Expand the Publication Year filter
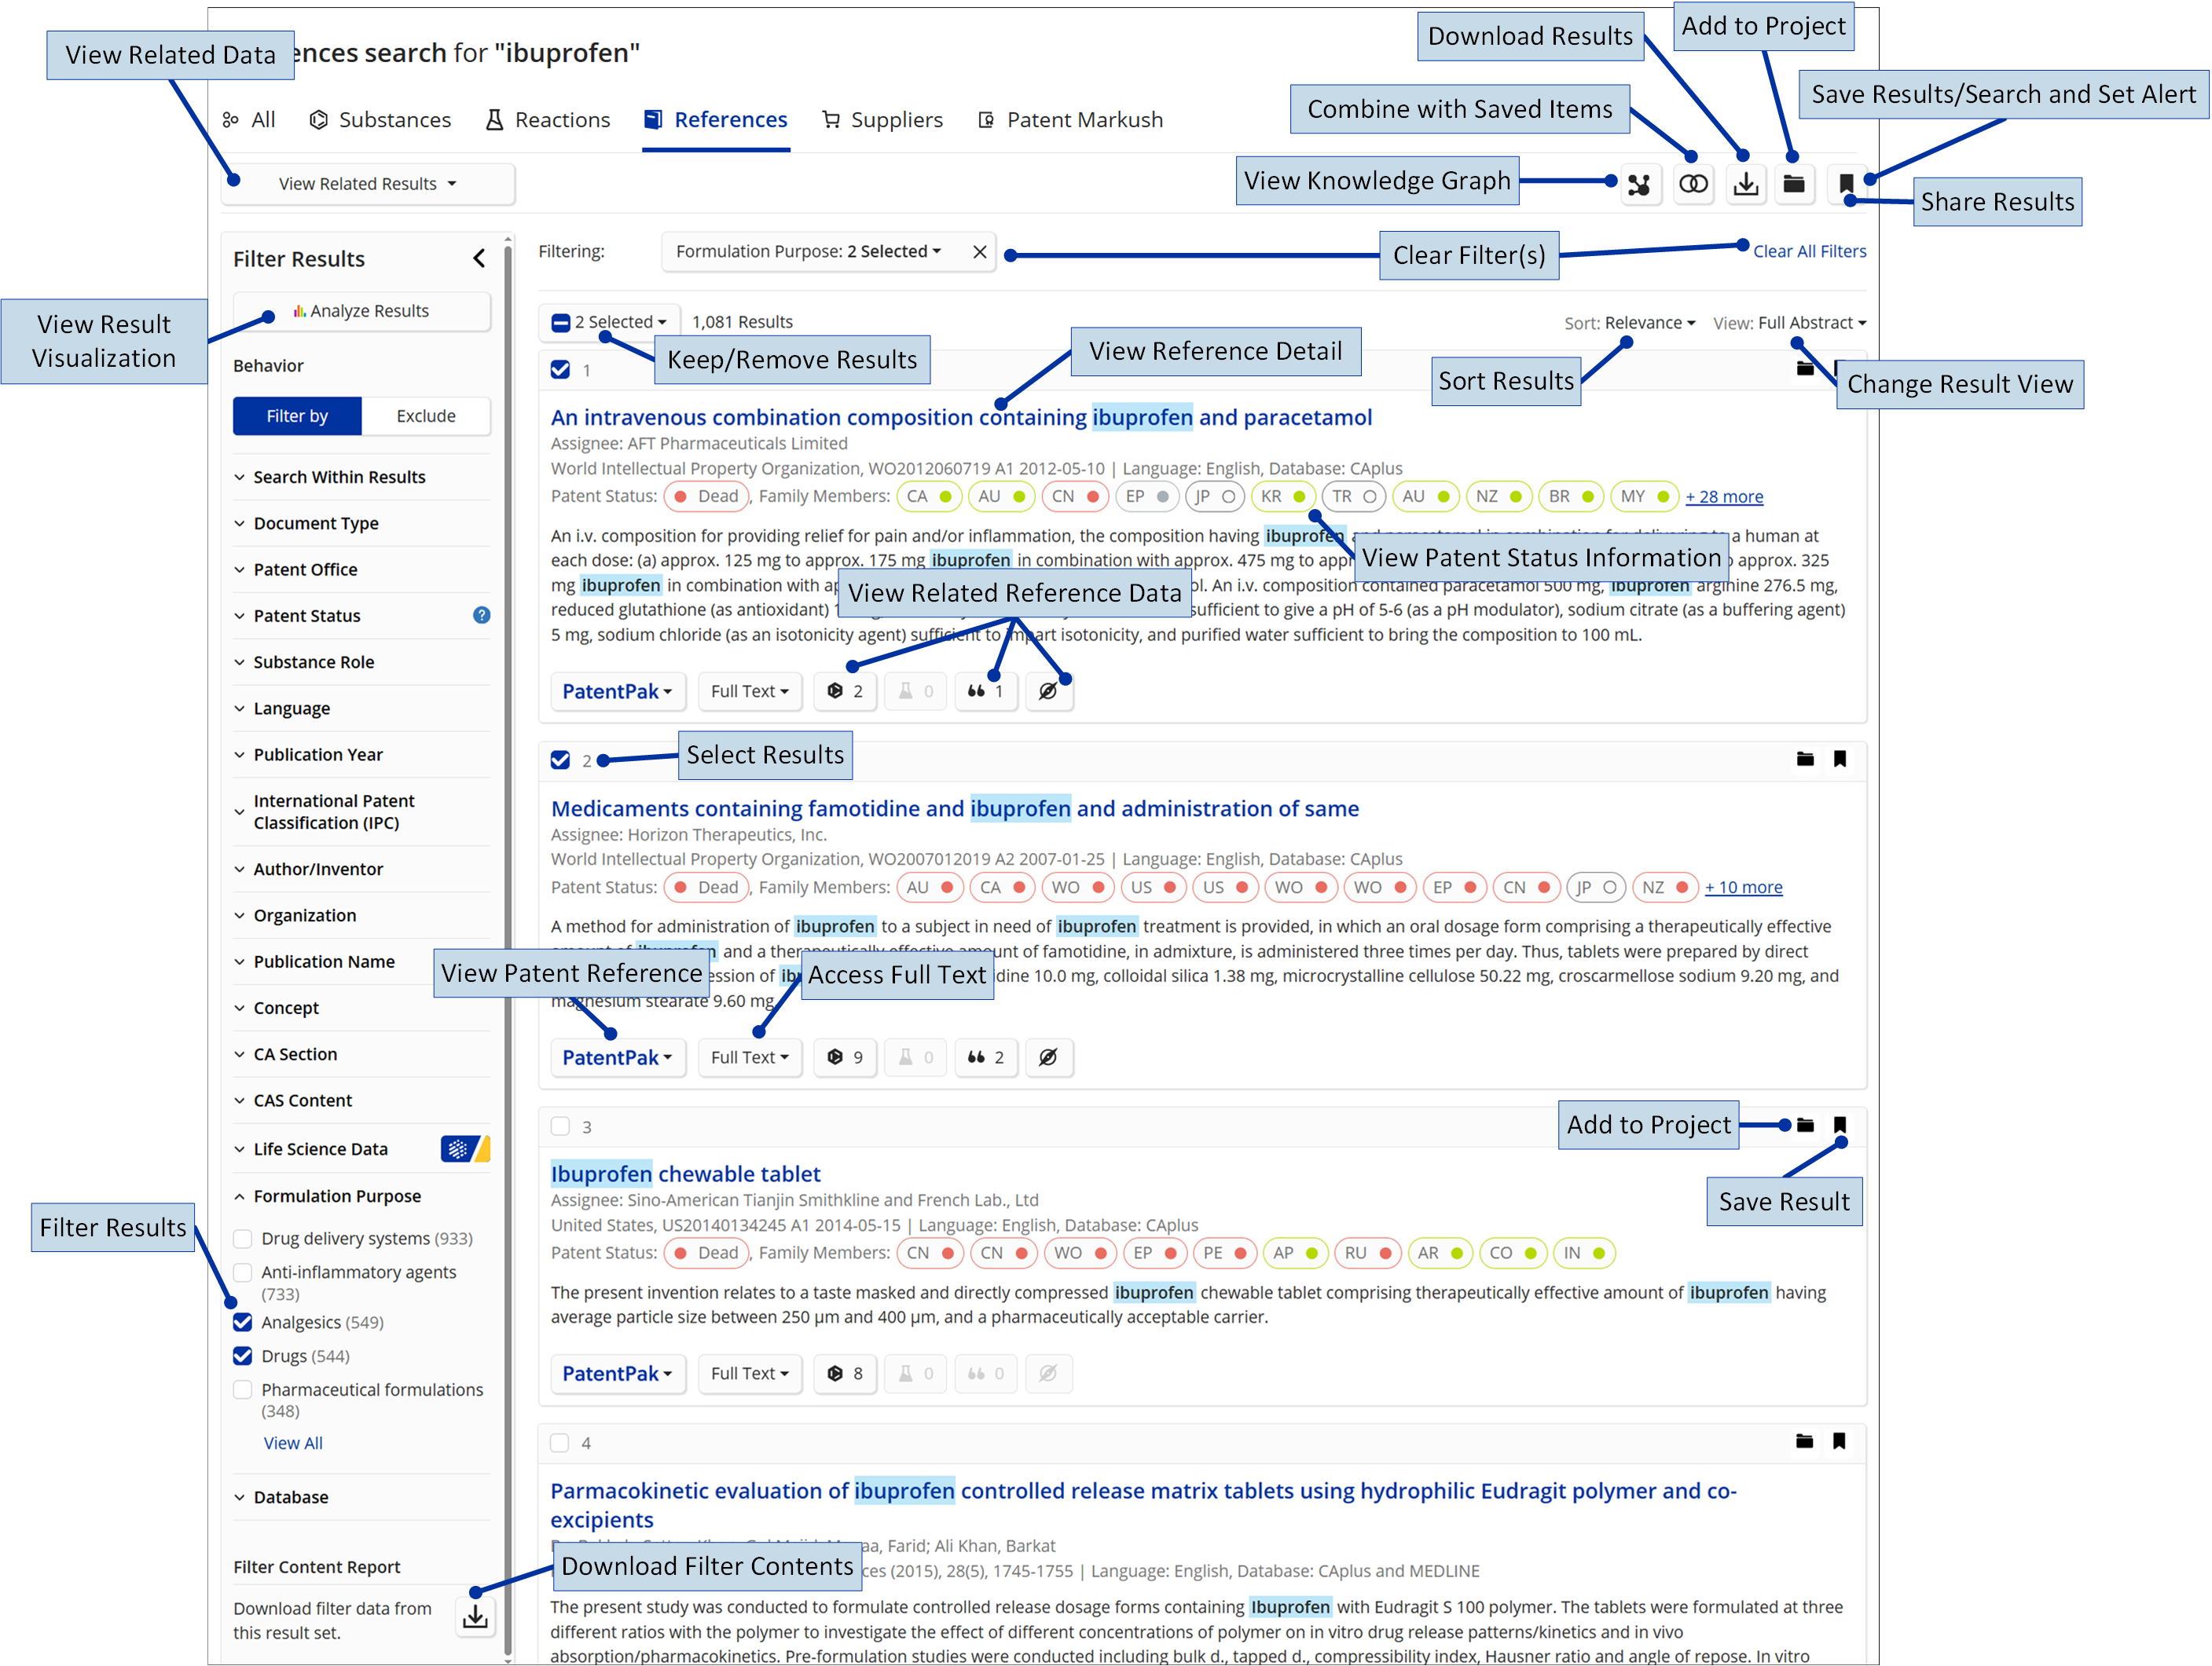2212x1666 pixels. 317,755
